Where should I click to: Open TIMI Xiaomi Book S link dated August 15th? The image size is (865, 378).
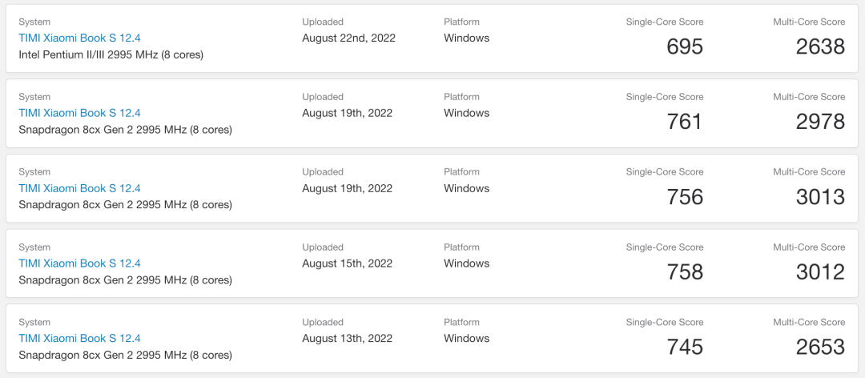coord(79,263)
